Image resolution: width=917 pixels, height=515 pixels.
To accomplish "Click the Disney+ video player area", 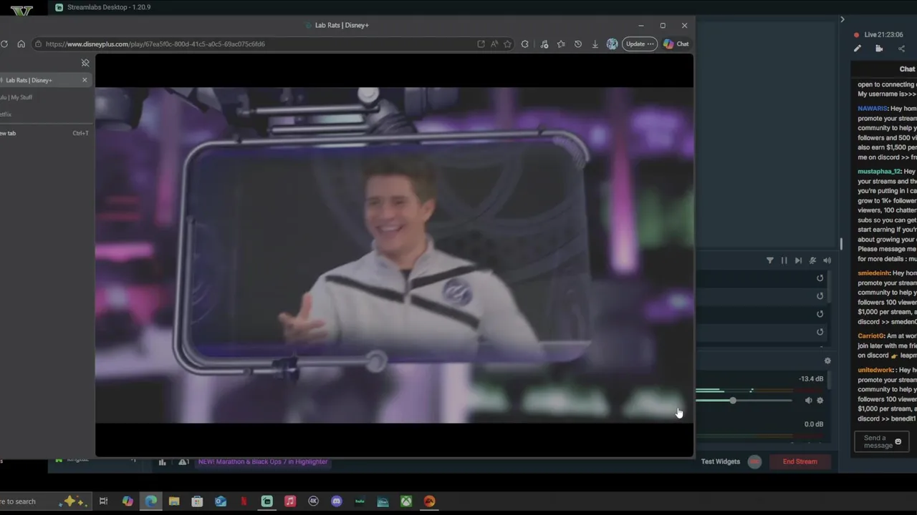I will (x=394, y=255).
